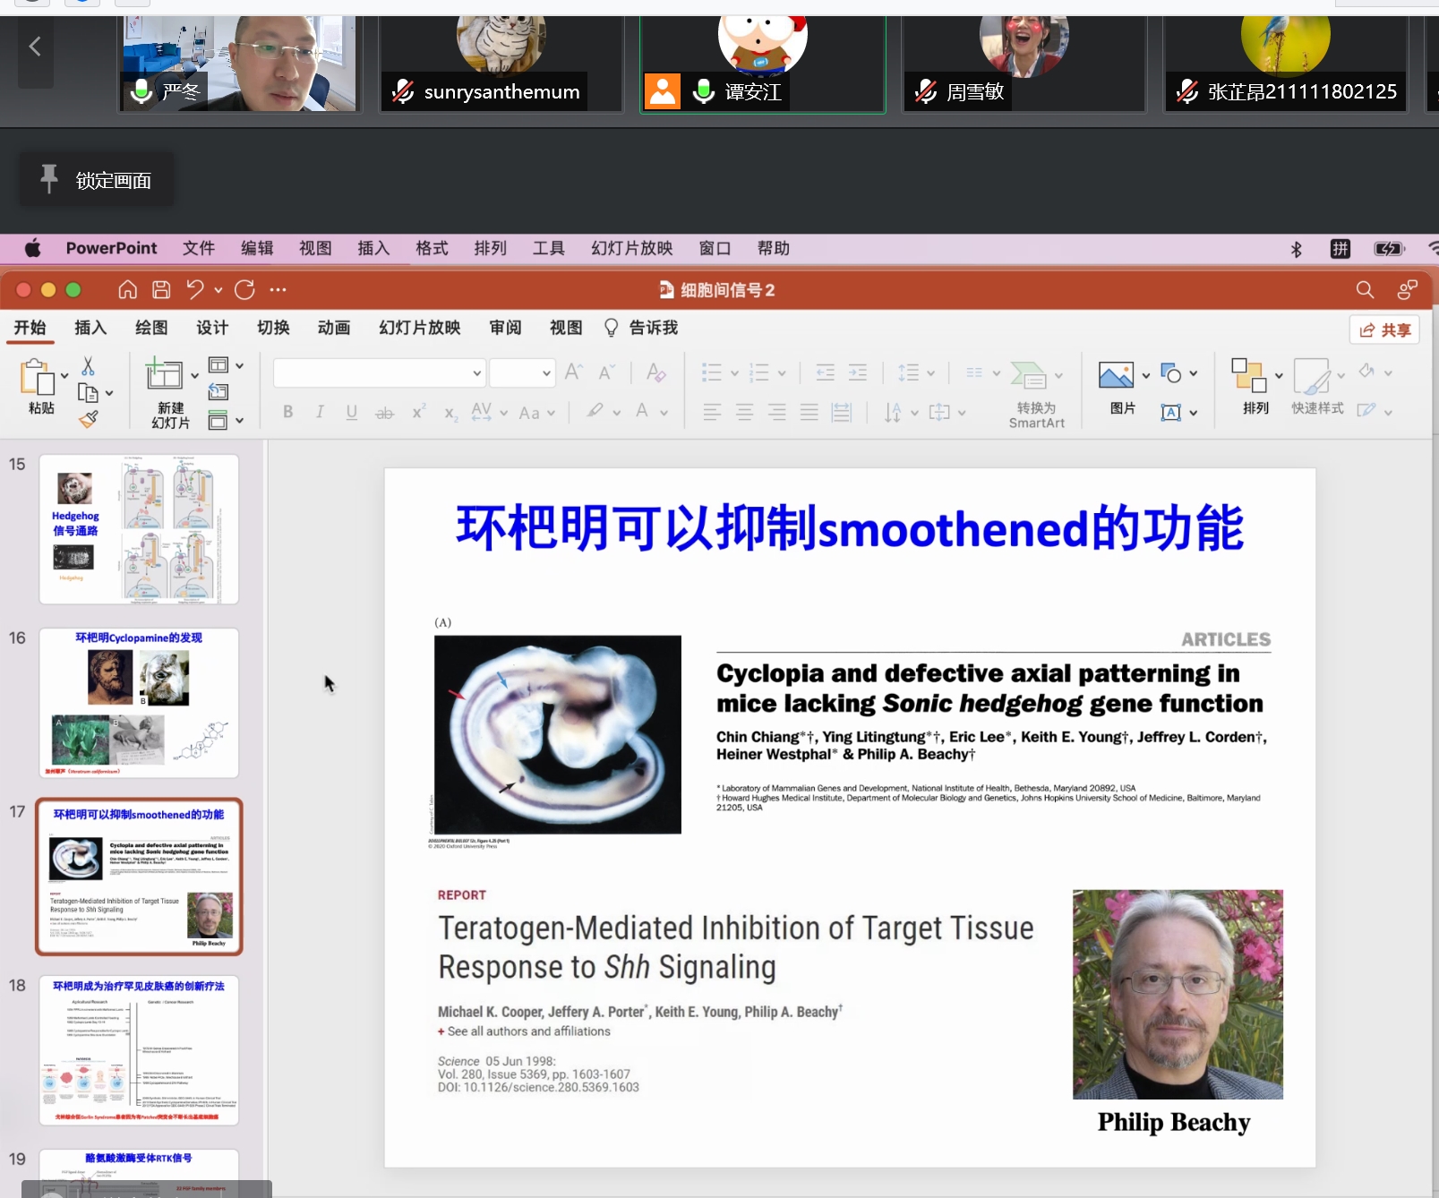Open the share collaborators icon in title bar
The height and width of the screenshot is (1198, 1439).
click(1407, 289)
